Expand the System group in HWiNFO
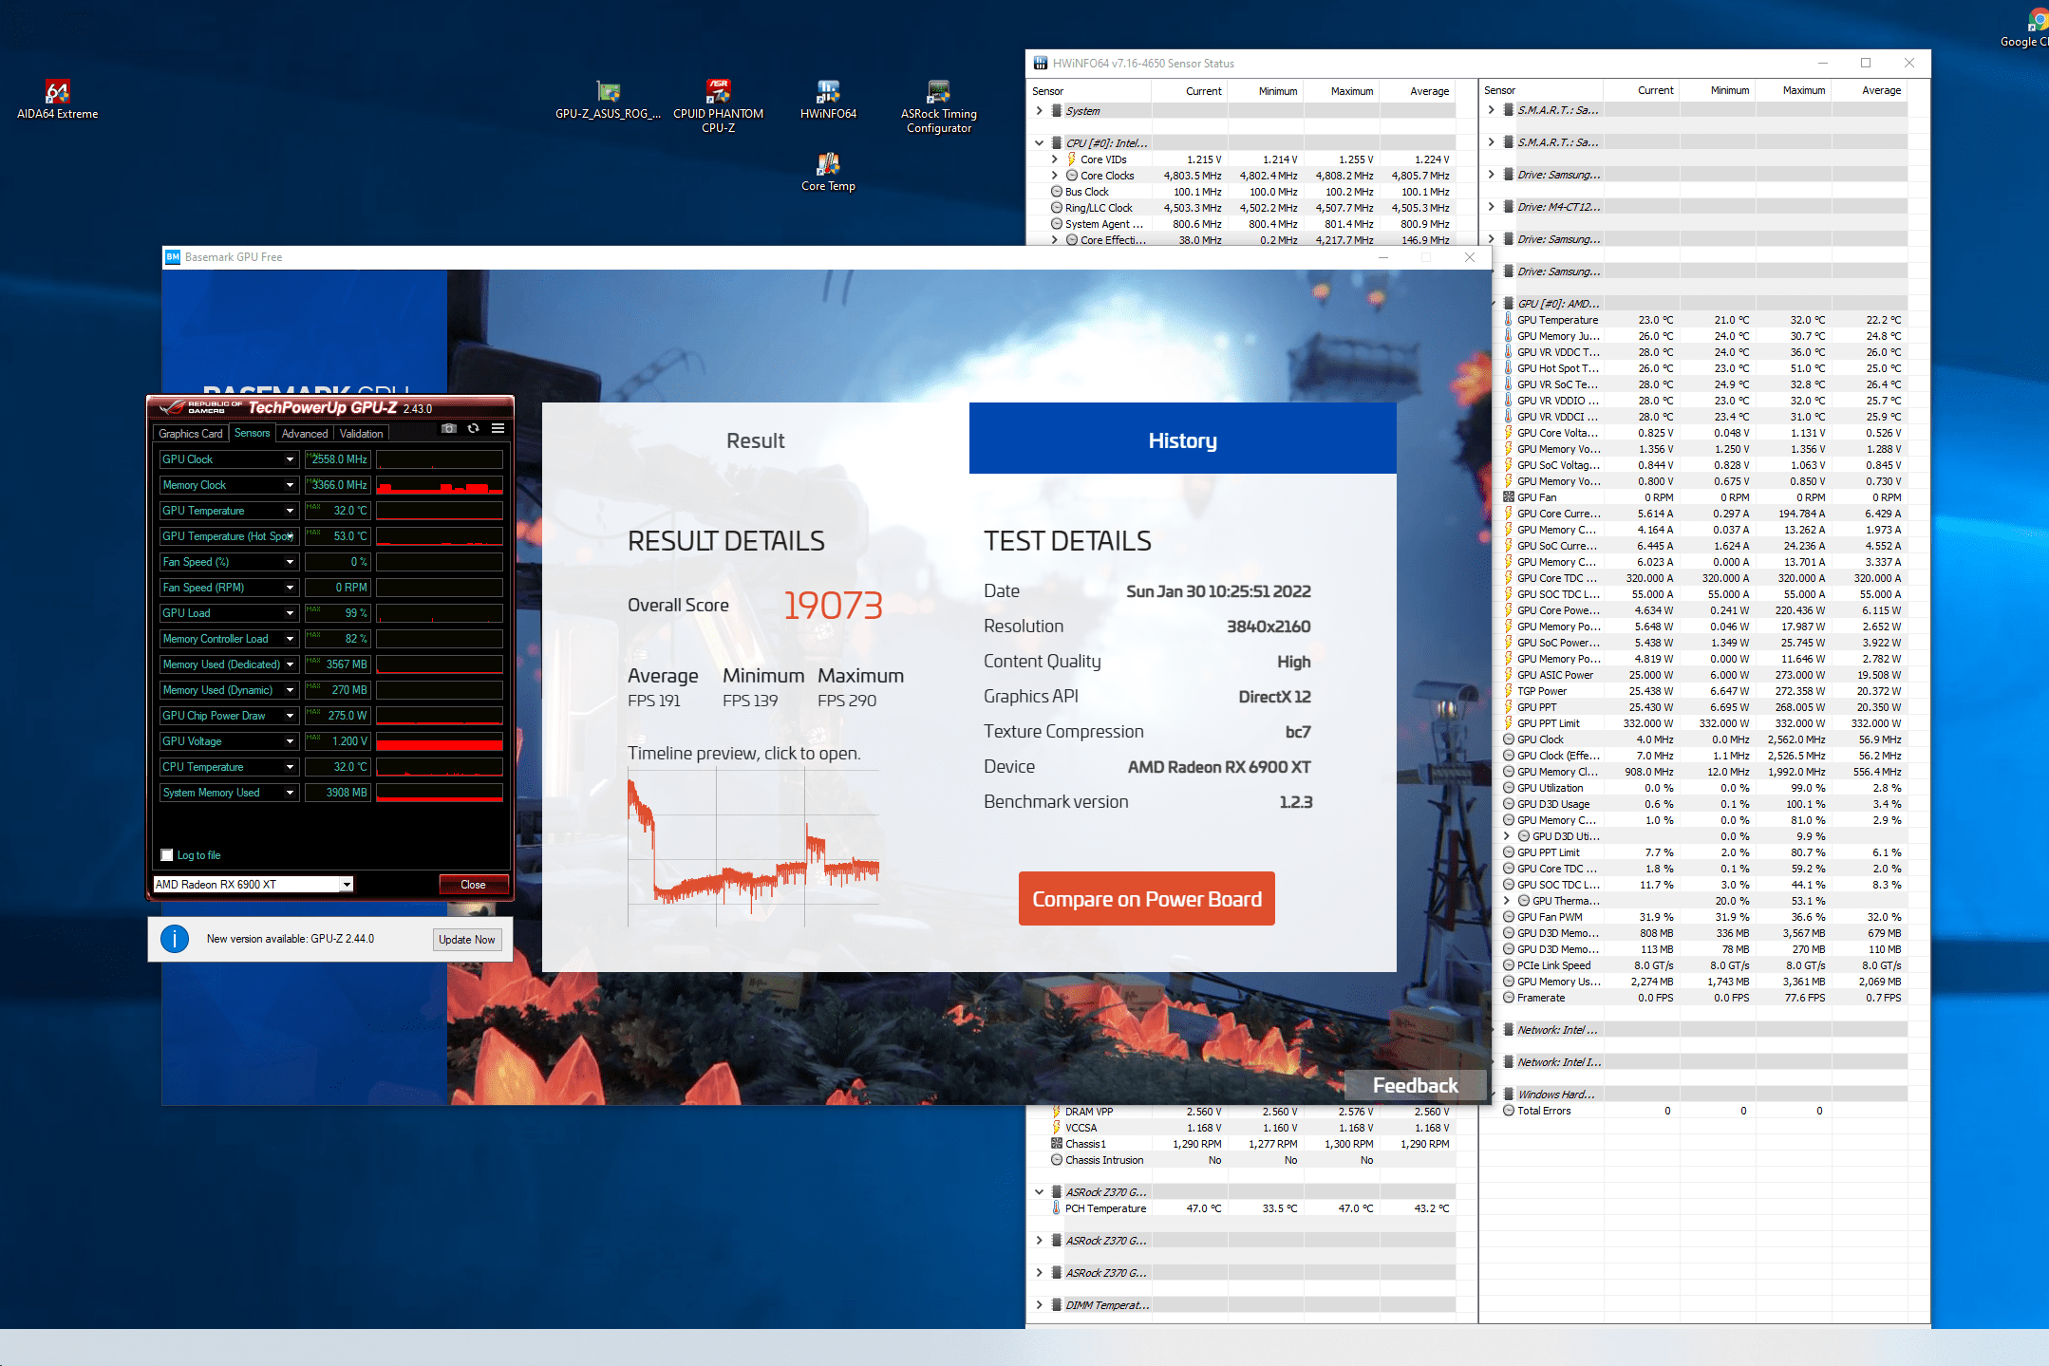 click(1040, 111)
